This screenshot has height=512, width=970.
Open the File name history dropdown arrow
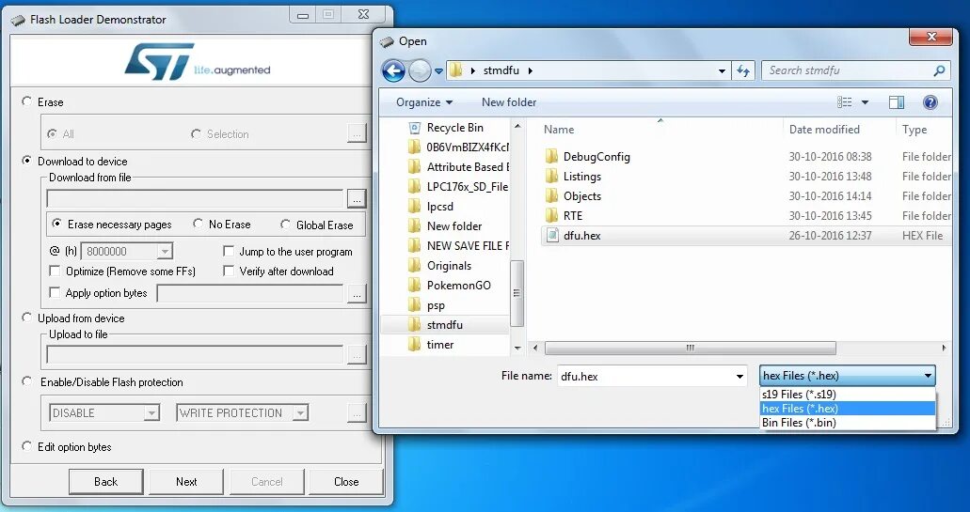[x=739, y=376]
